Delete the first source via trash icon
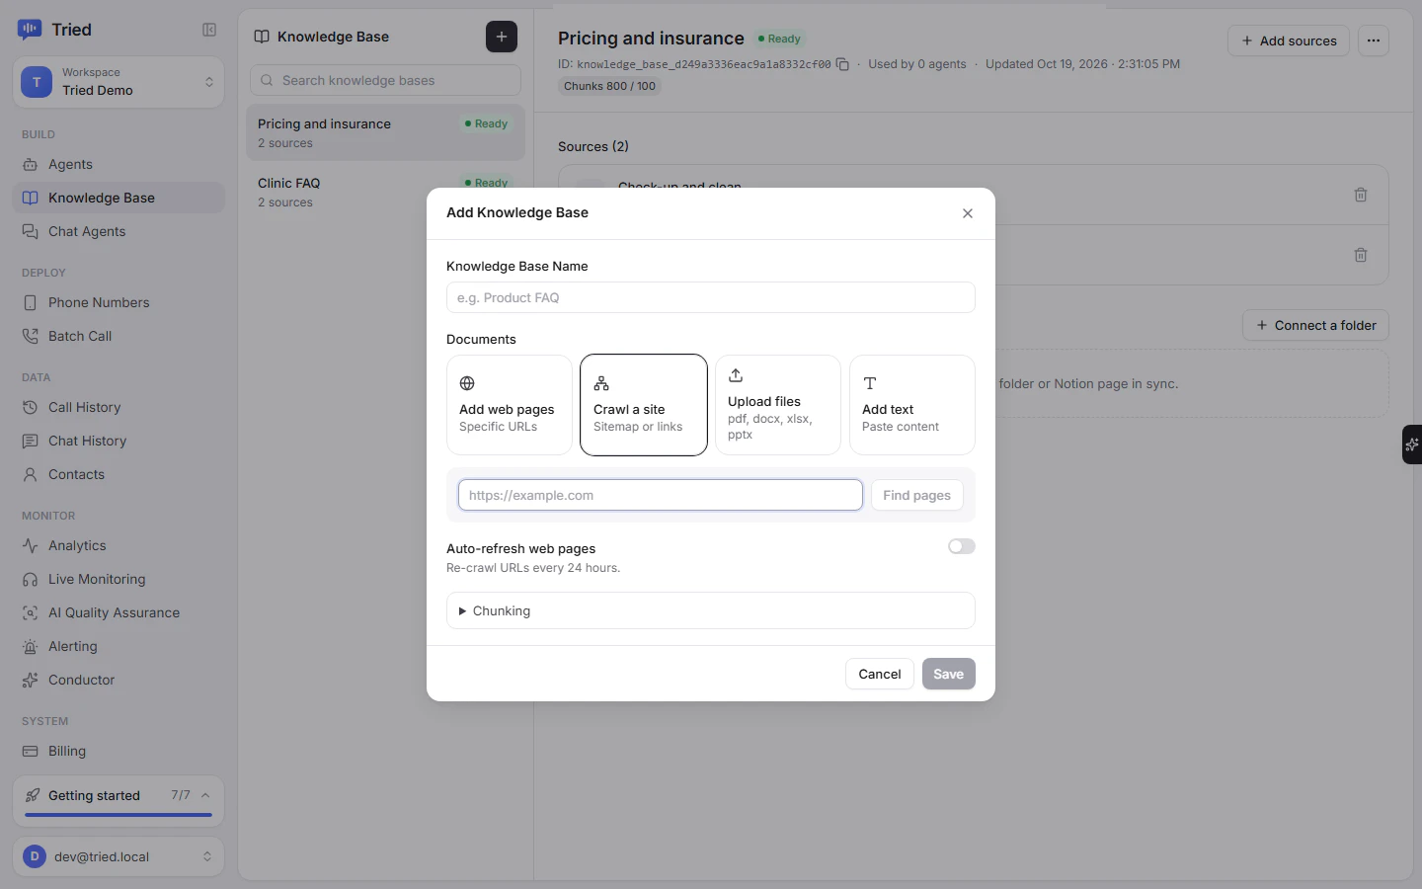 (1361, 195)
